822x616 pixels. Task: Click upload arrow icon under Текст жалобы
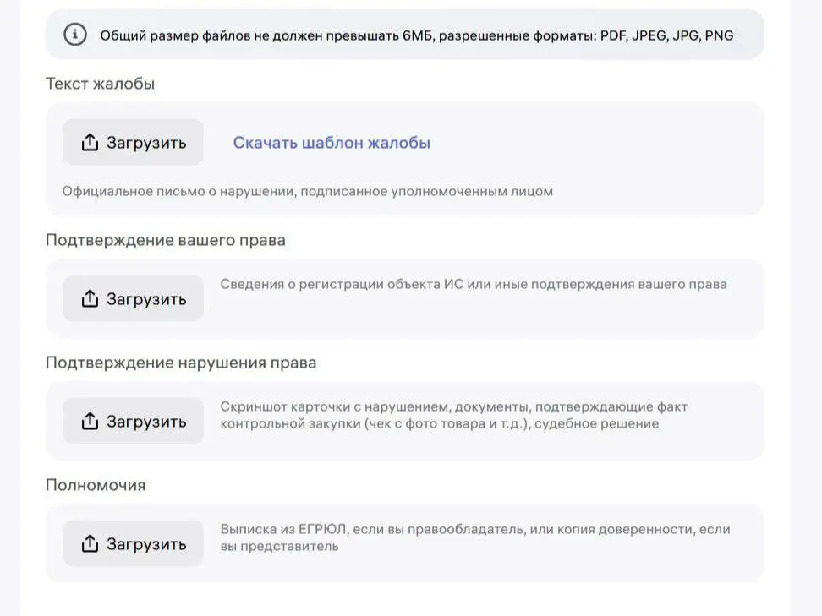coord(90,143)
